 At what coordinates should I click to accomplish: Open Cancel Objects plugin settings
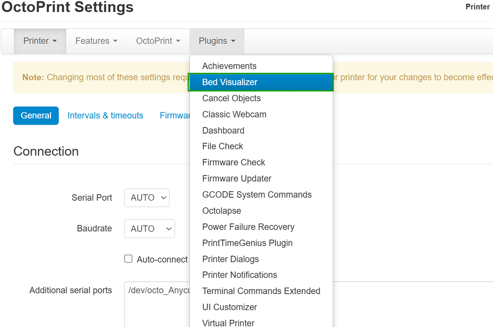(261, 98)
